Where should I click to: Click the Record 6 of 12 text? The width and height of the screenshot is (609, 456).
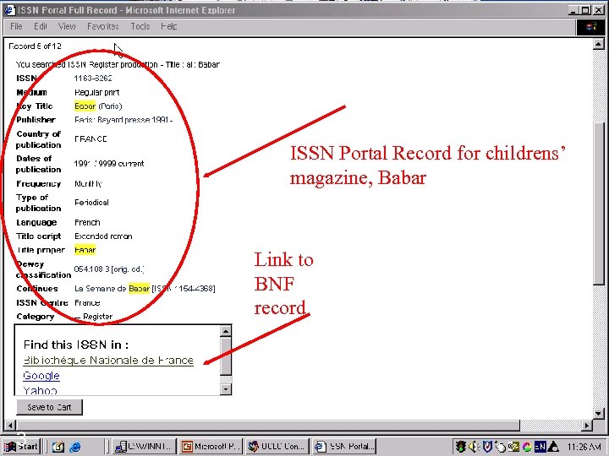[35, 46]
